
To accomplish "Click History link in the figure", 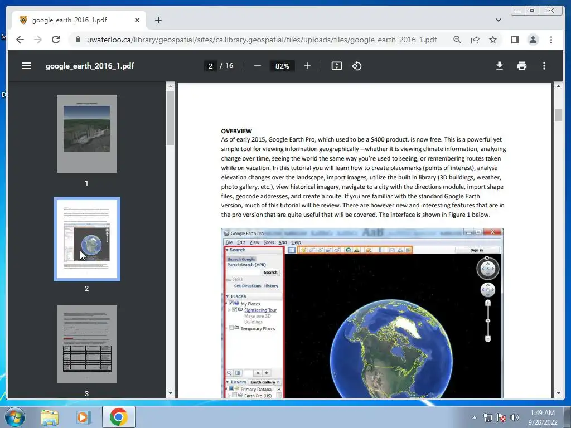I will tap(272, 286).
